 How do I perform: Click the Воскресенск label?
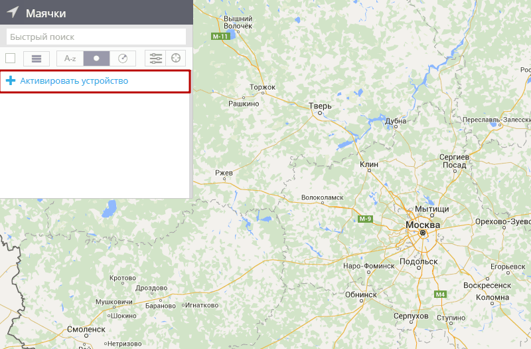coord(487,286)
